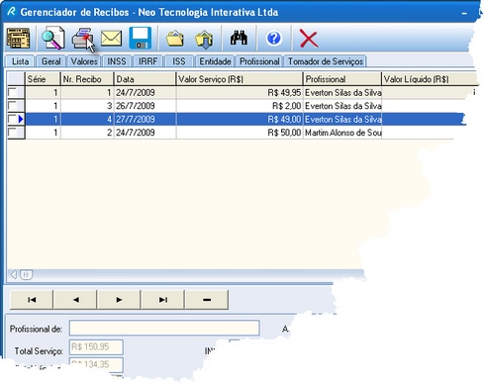Open the Entidade tab
Image resolution: width=483 pixels, height=387 pixels.
215,61
